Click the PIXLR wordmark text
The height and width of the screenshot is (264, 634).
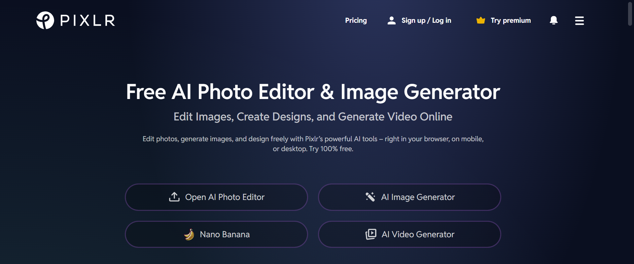click(x=88, y=20)
